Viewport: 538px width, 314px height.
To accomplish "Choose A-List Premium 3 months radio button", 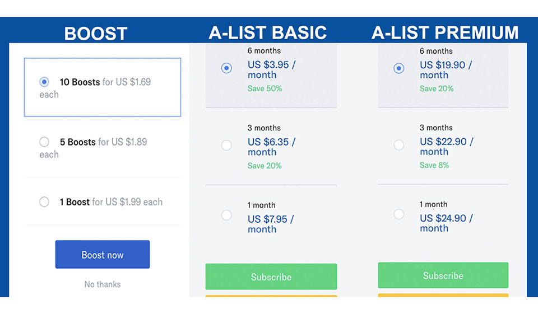I will pos(398,145).
